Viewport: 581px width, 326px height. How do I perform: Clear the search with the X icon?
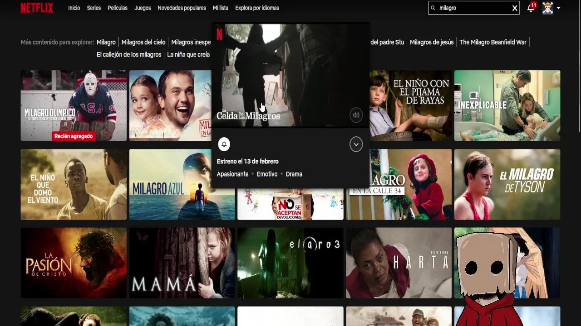[x=515, y=8]
